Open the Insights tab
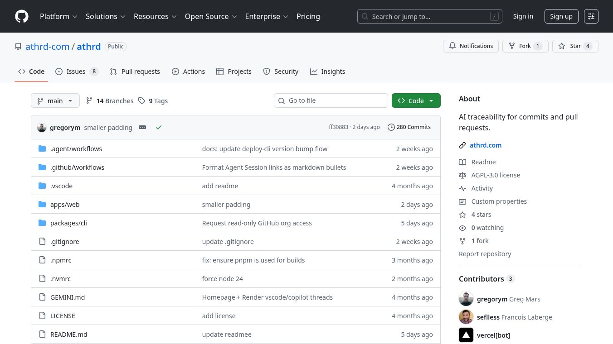The image size is (613, 344). (327, 72)
